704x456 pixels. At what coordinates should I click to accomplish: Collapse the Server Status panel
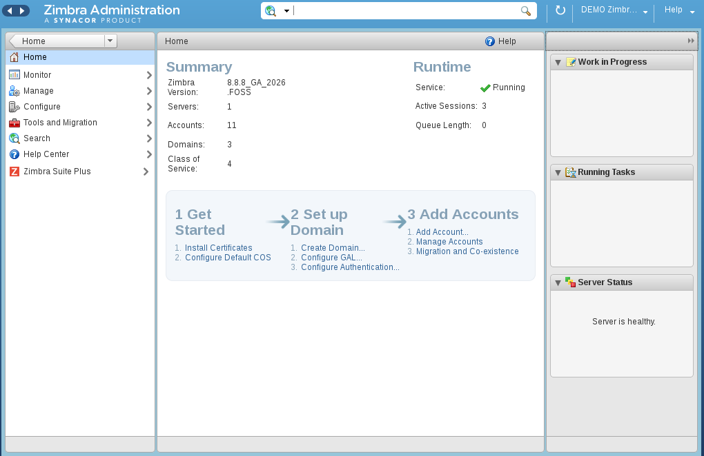tap(558, 282)
